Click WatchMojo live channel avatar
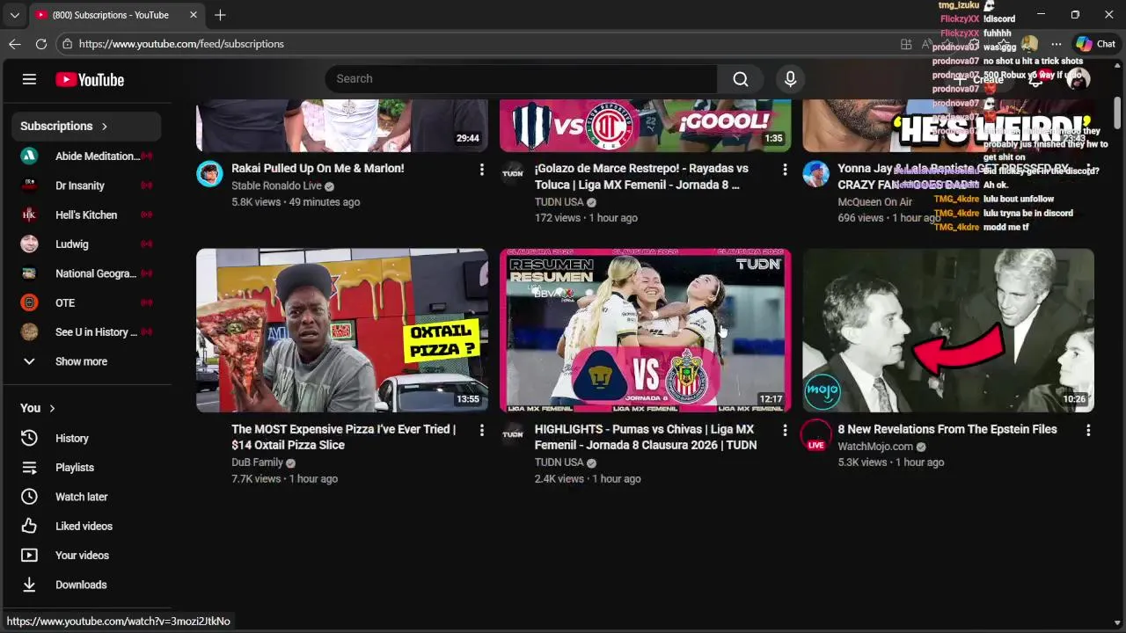 [815, 434]
